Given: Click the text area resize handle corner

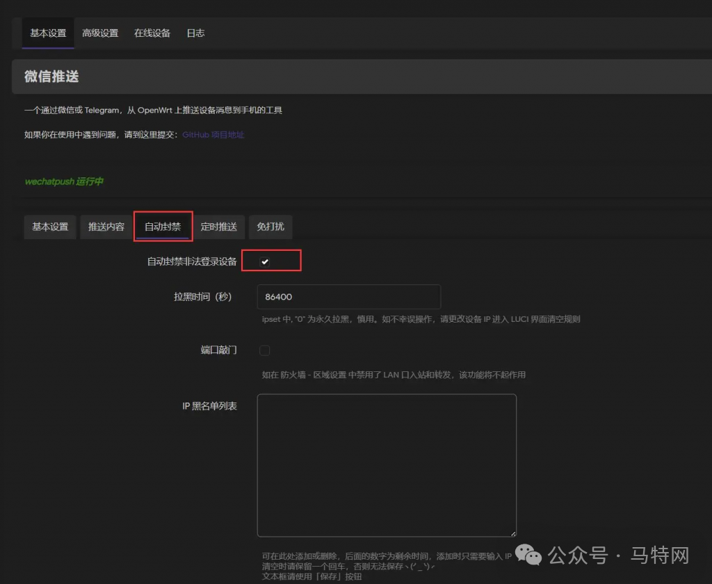Looking at the screenshot, I should point(512,533).
